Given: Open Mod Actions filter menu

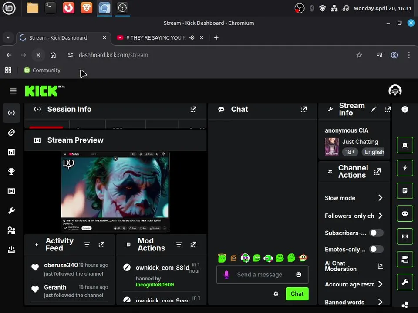Looking at the screenshot, I should click(179, 245).
